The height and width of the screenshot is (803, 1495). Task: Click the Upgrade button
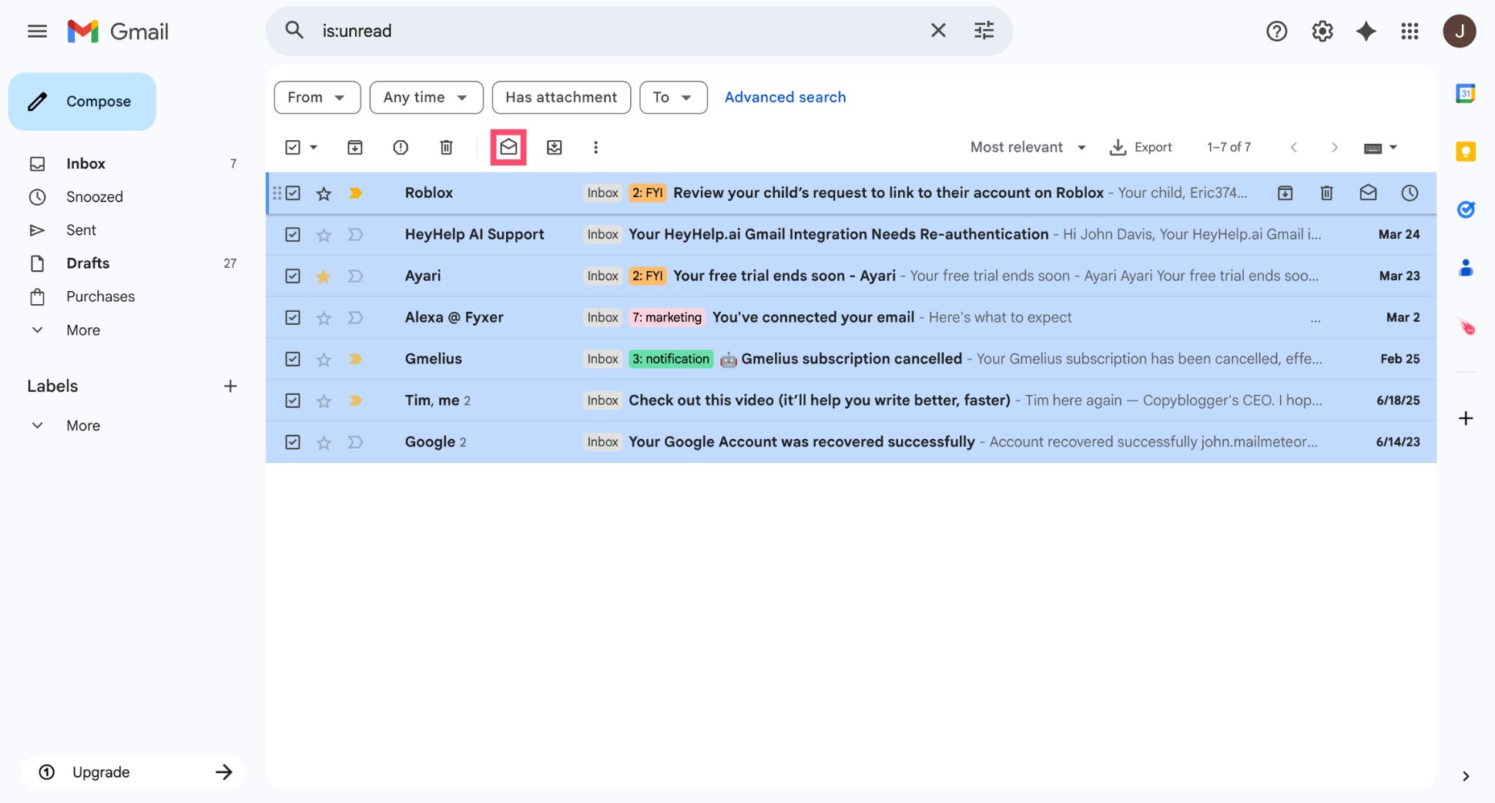(132, 771)
